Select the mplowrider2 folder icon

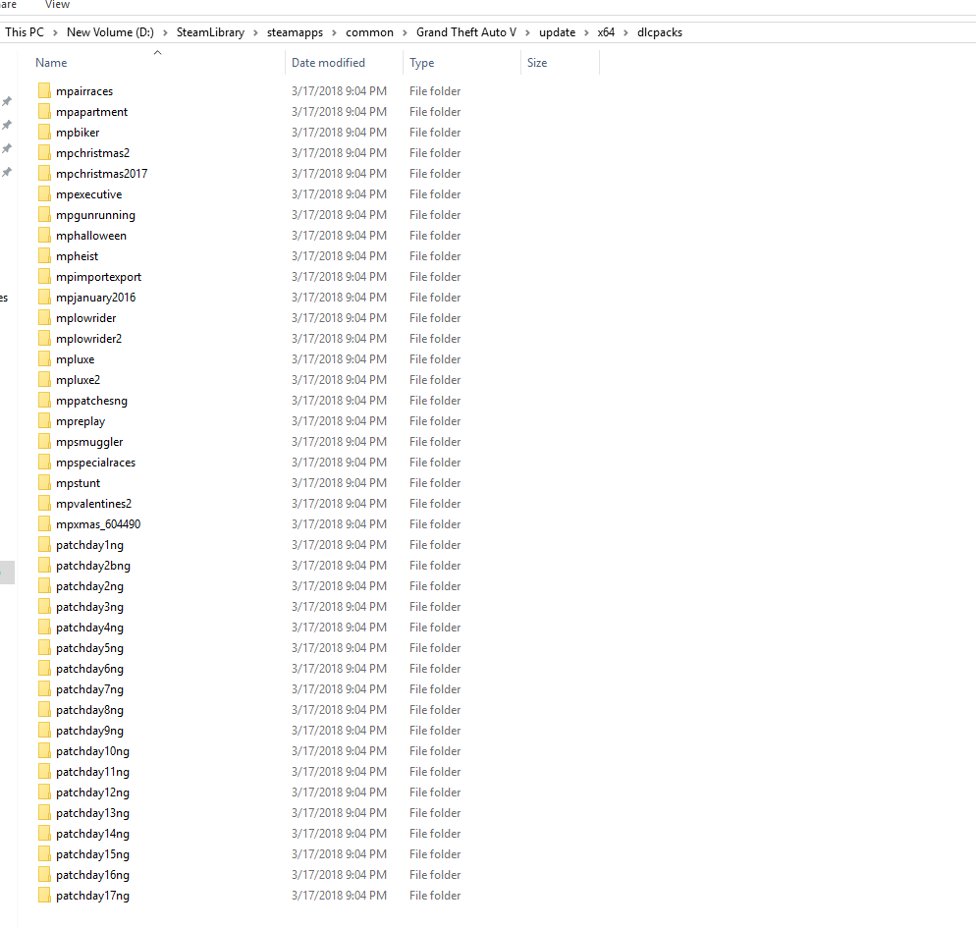[x=44, y=338]
